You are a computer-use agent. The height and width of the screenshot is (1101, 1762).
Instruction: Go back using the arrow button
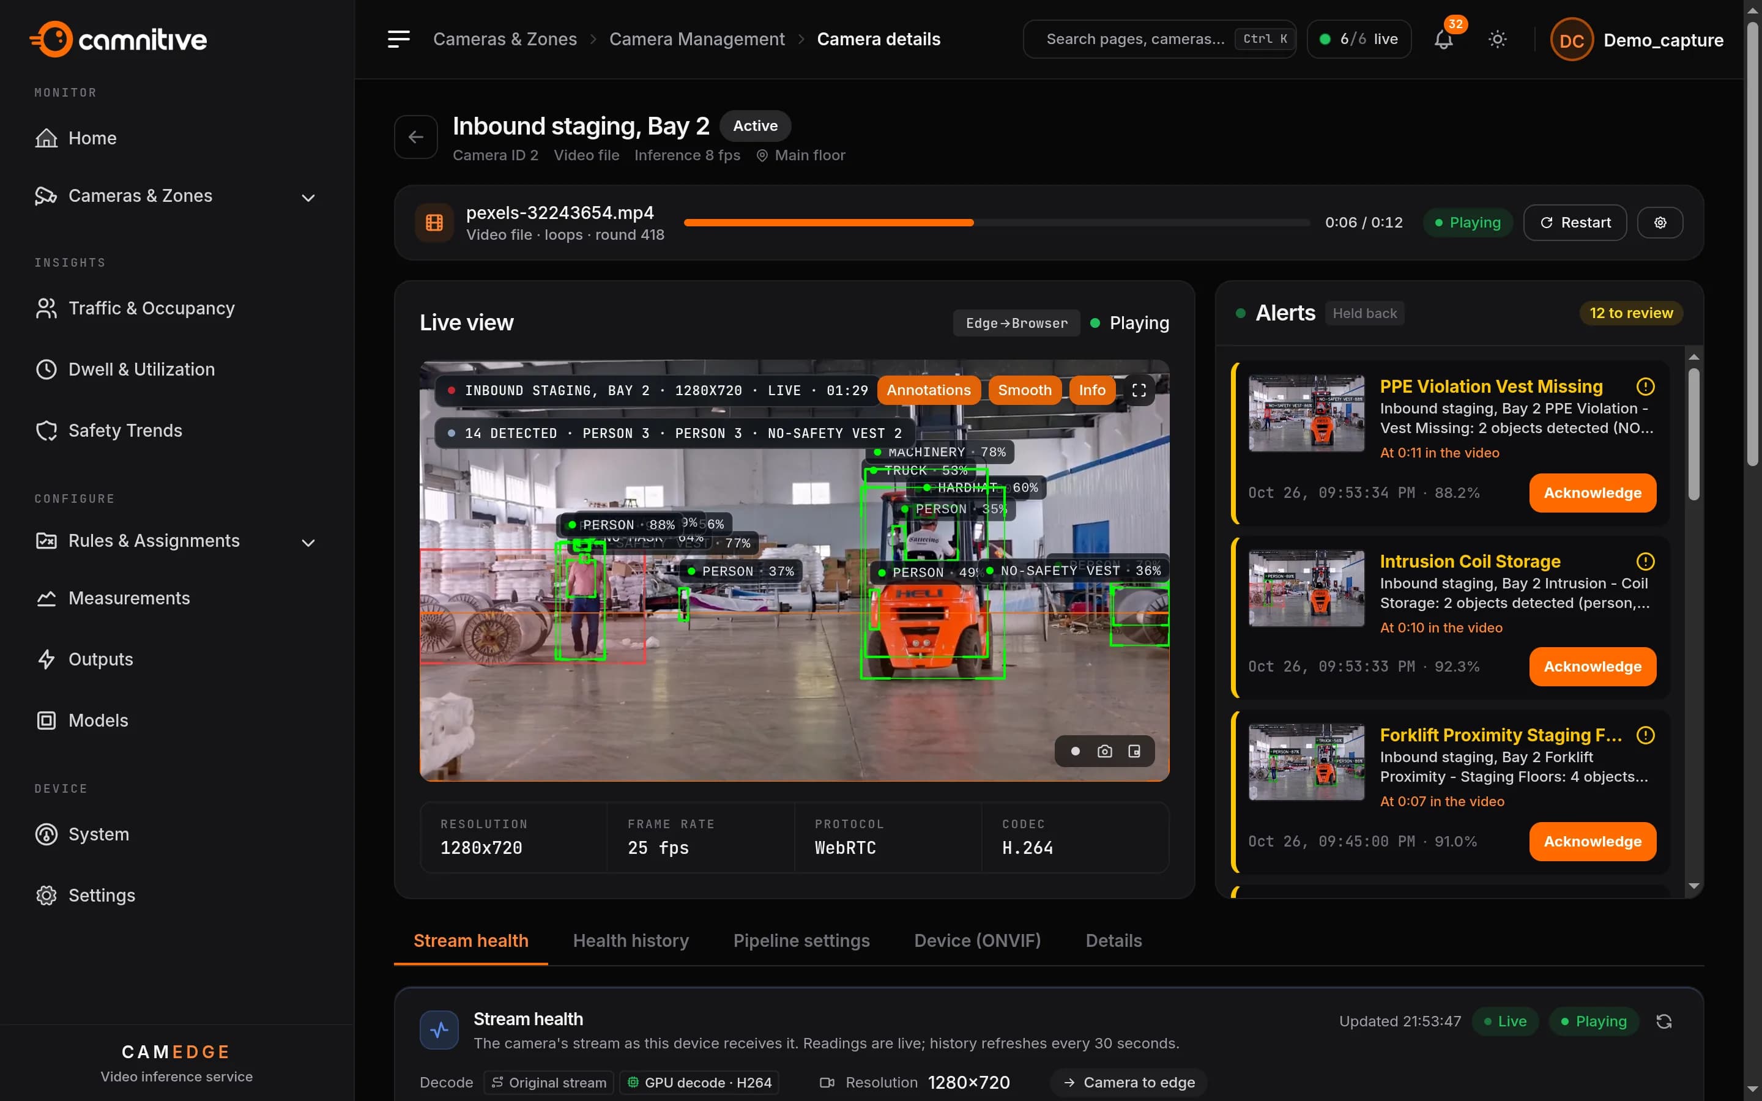416,137
